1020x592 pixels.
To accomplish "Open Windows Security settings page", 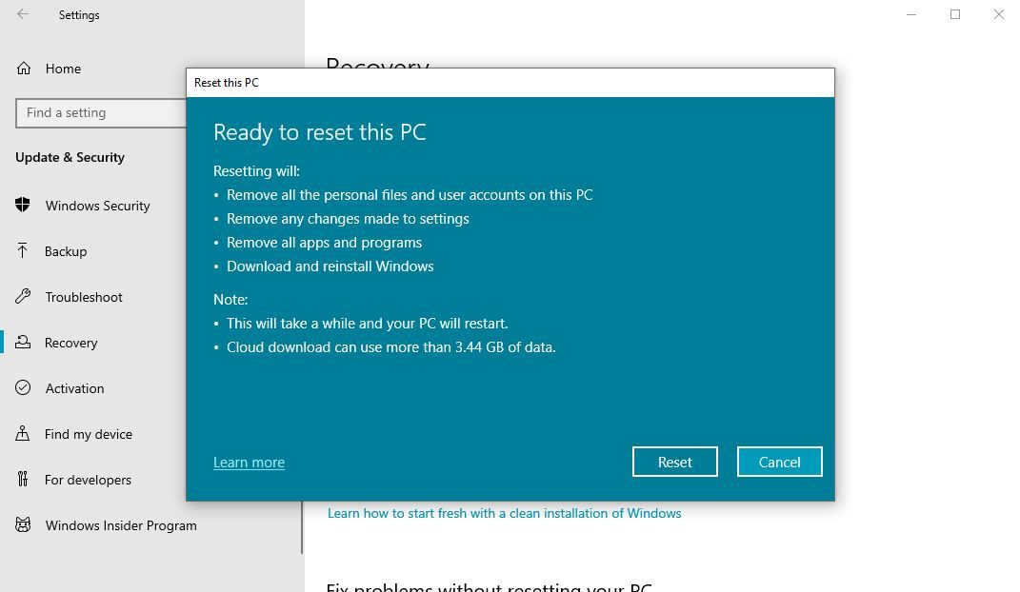I will 97,206.
